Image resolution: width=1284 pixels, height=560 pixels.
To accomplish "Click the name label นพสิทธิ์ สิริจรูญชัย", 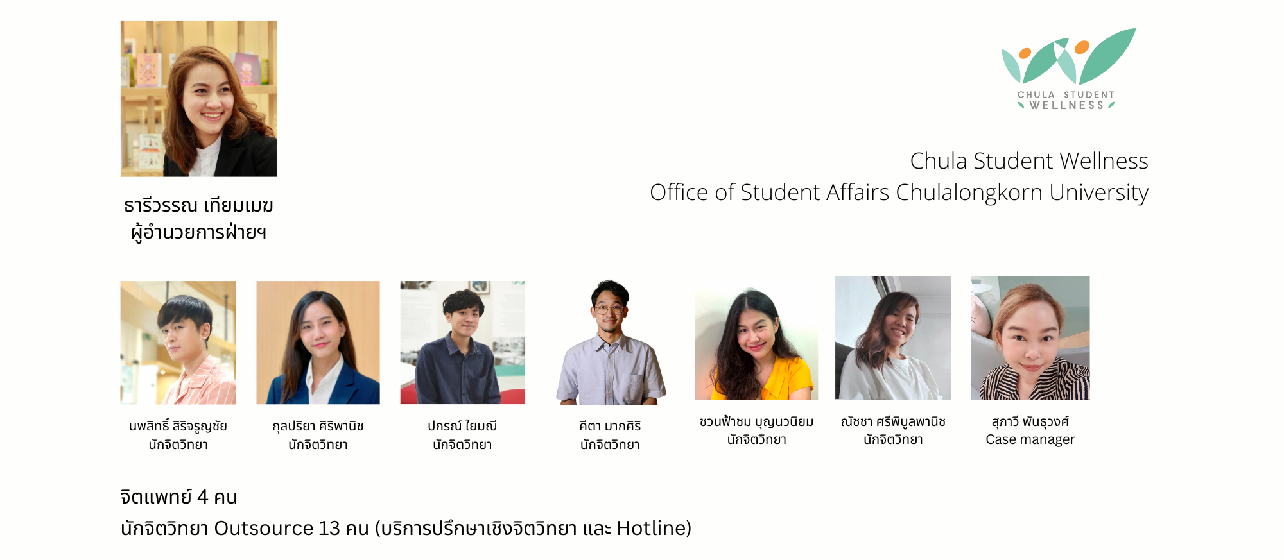I will tap(178, 426).
